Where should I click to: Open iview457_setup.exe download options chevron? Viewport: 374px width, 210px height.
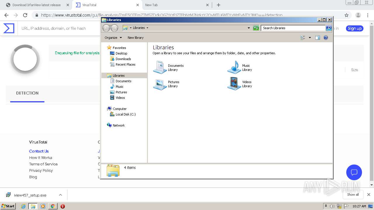click(60, 195)
